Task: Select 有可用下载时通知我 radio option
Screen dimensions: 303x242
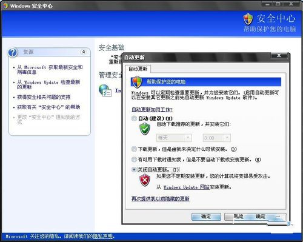Action: coord(134,160)
